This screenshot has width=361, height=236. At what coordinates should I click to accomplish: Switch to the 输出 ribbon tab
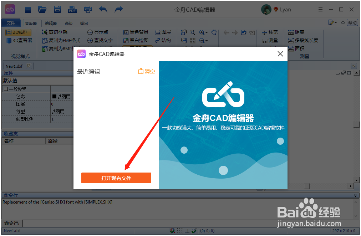[84, 23]
